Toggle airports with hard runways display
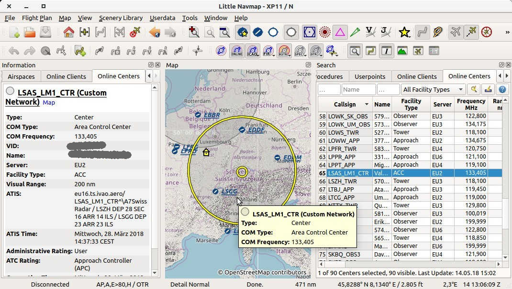Image resolution: width=512 pixels, height=289 pixels. [x=257, y=32]
